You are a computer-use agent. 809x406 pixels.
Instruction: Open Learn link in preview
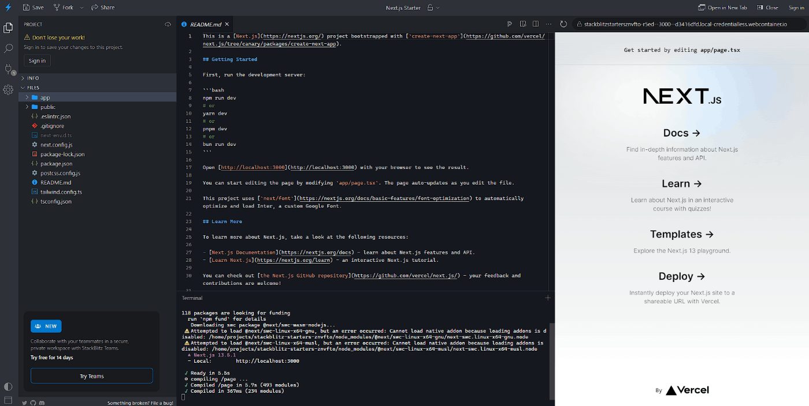pos(682,183)
